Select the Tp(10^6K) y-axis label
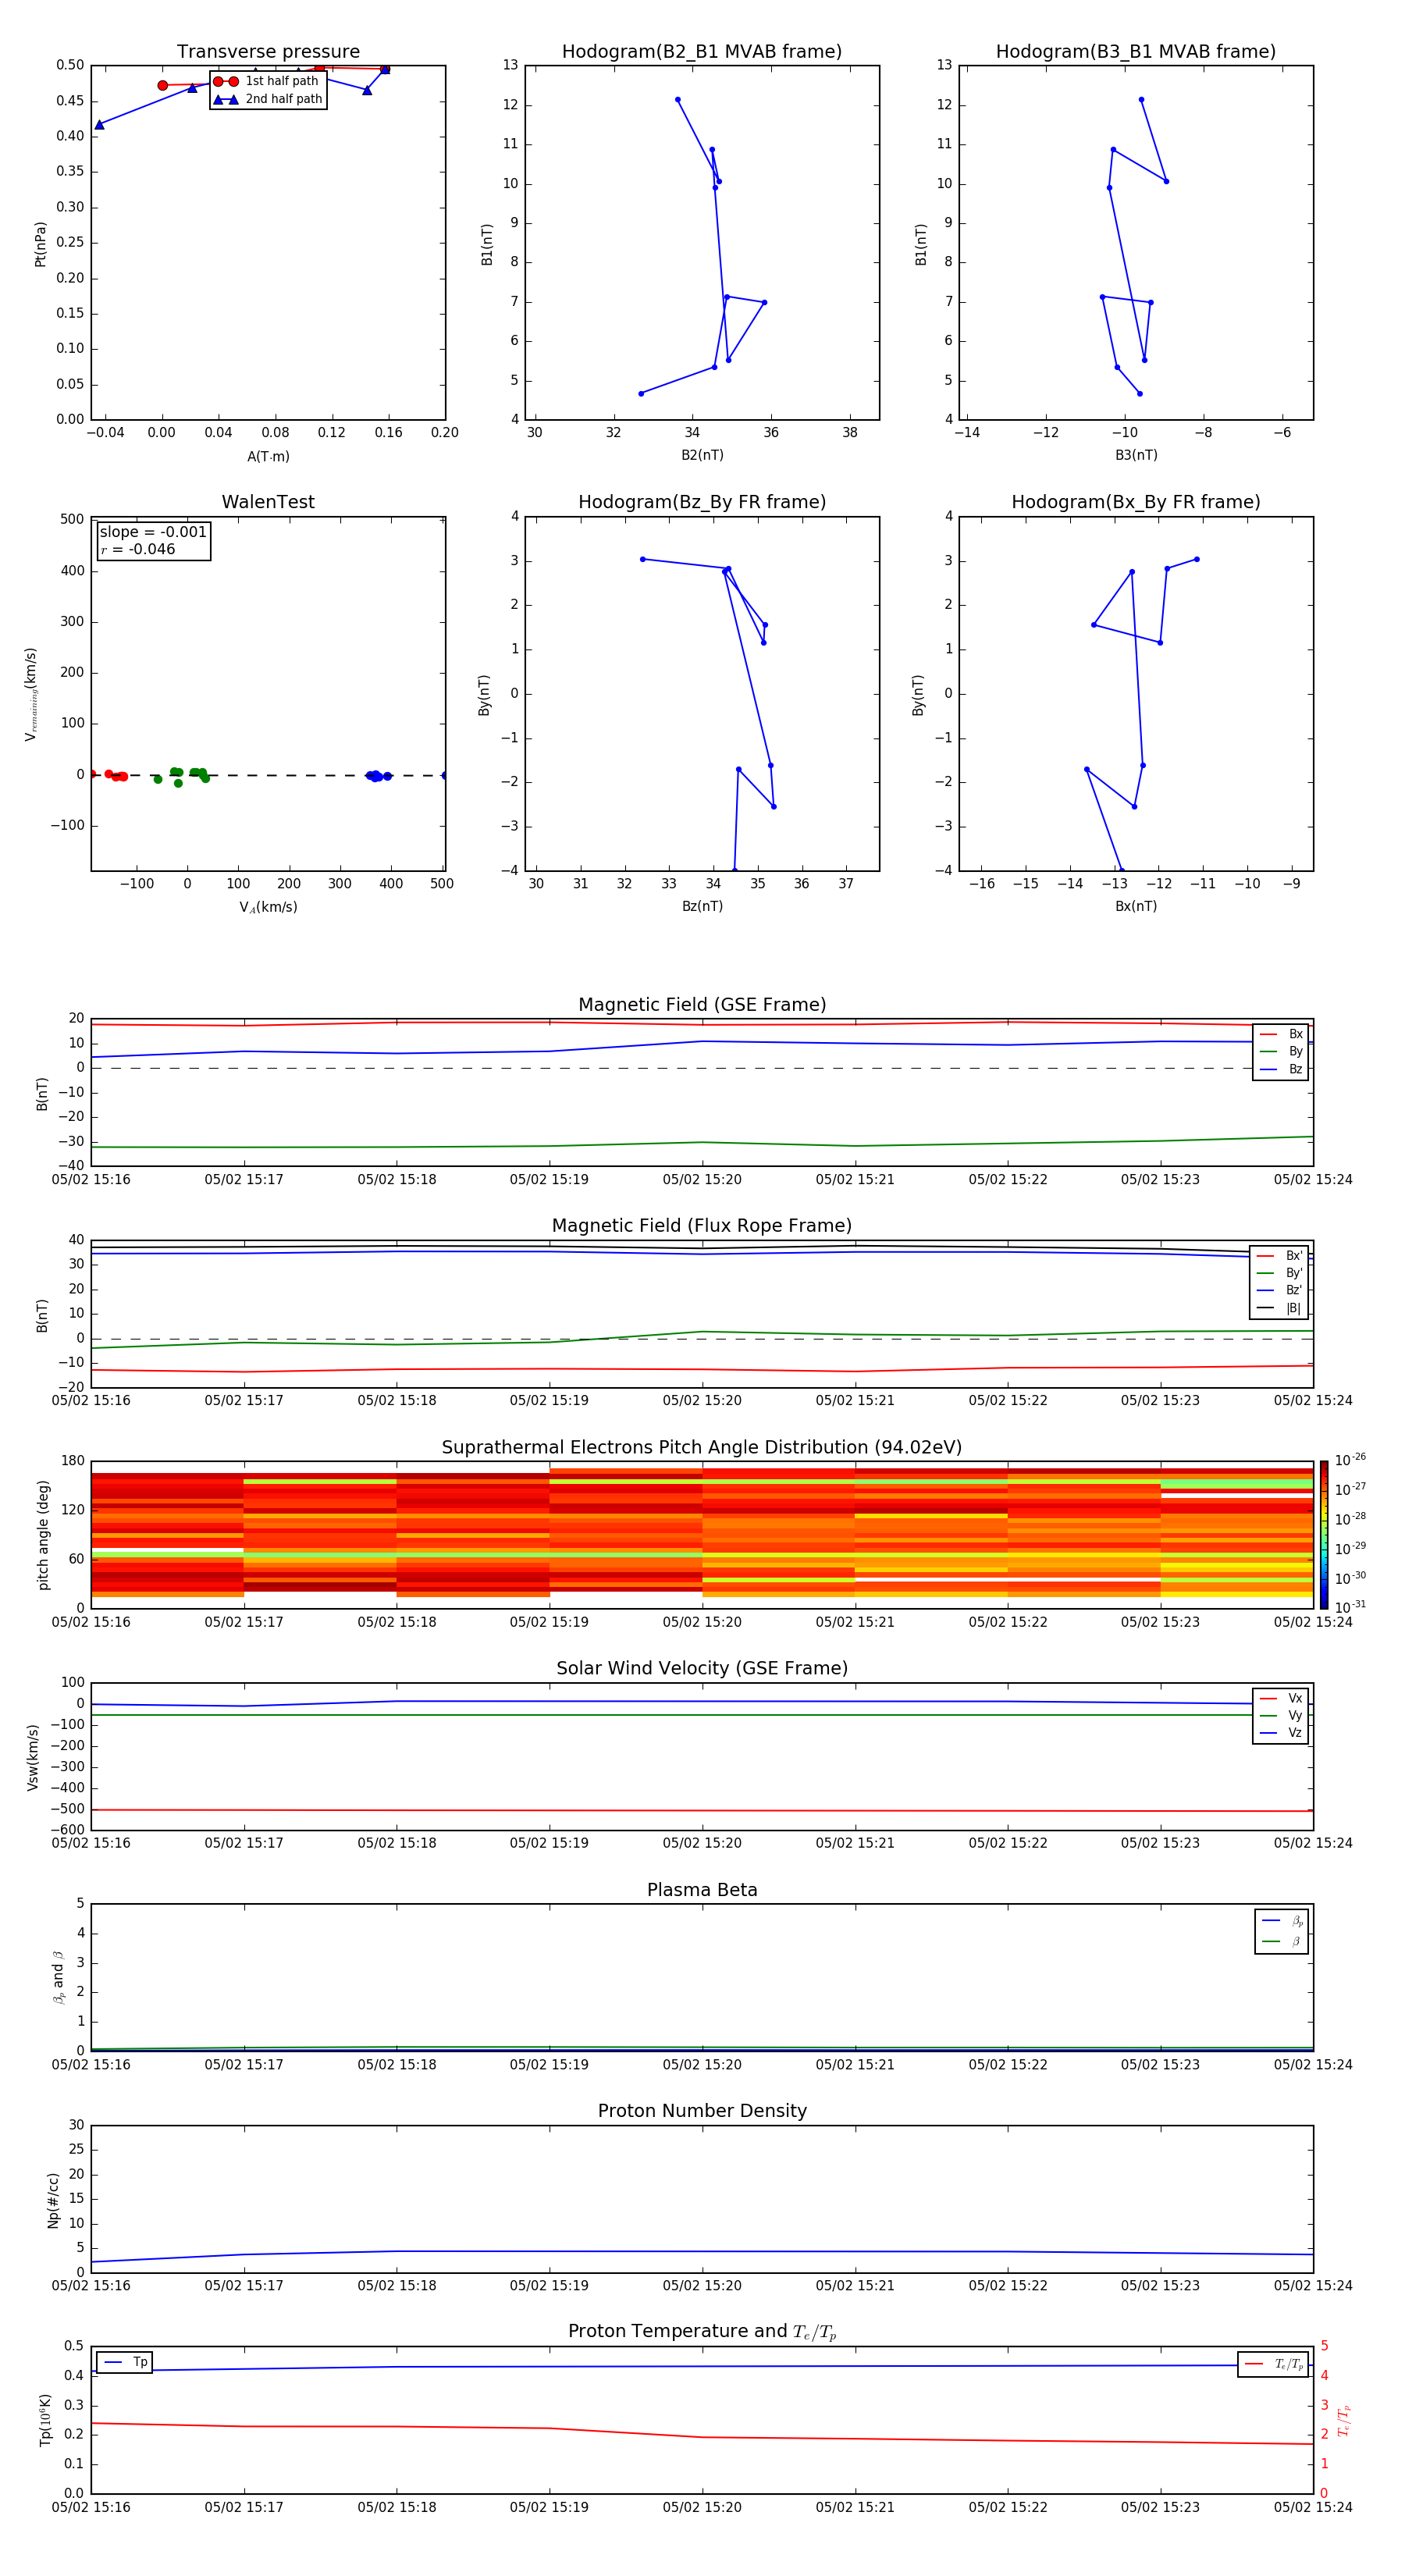 point(45,2420)
